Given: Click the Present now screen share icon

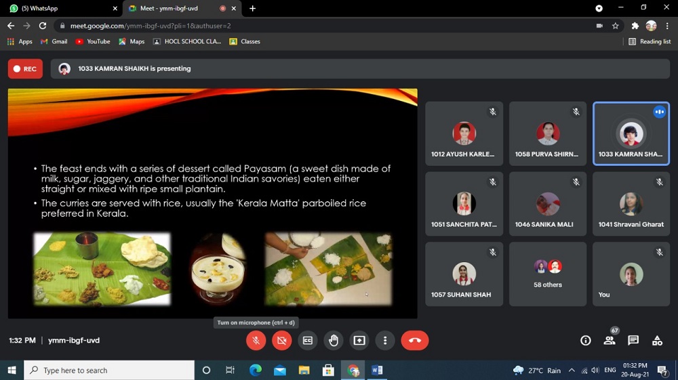Looking at the screenshot, I should click(x=359, y=340).
